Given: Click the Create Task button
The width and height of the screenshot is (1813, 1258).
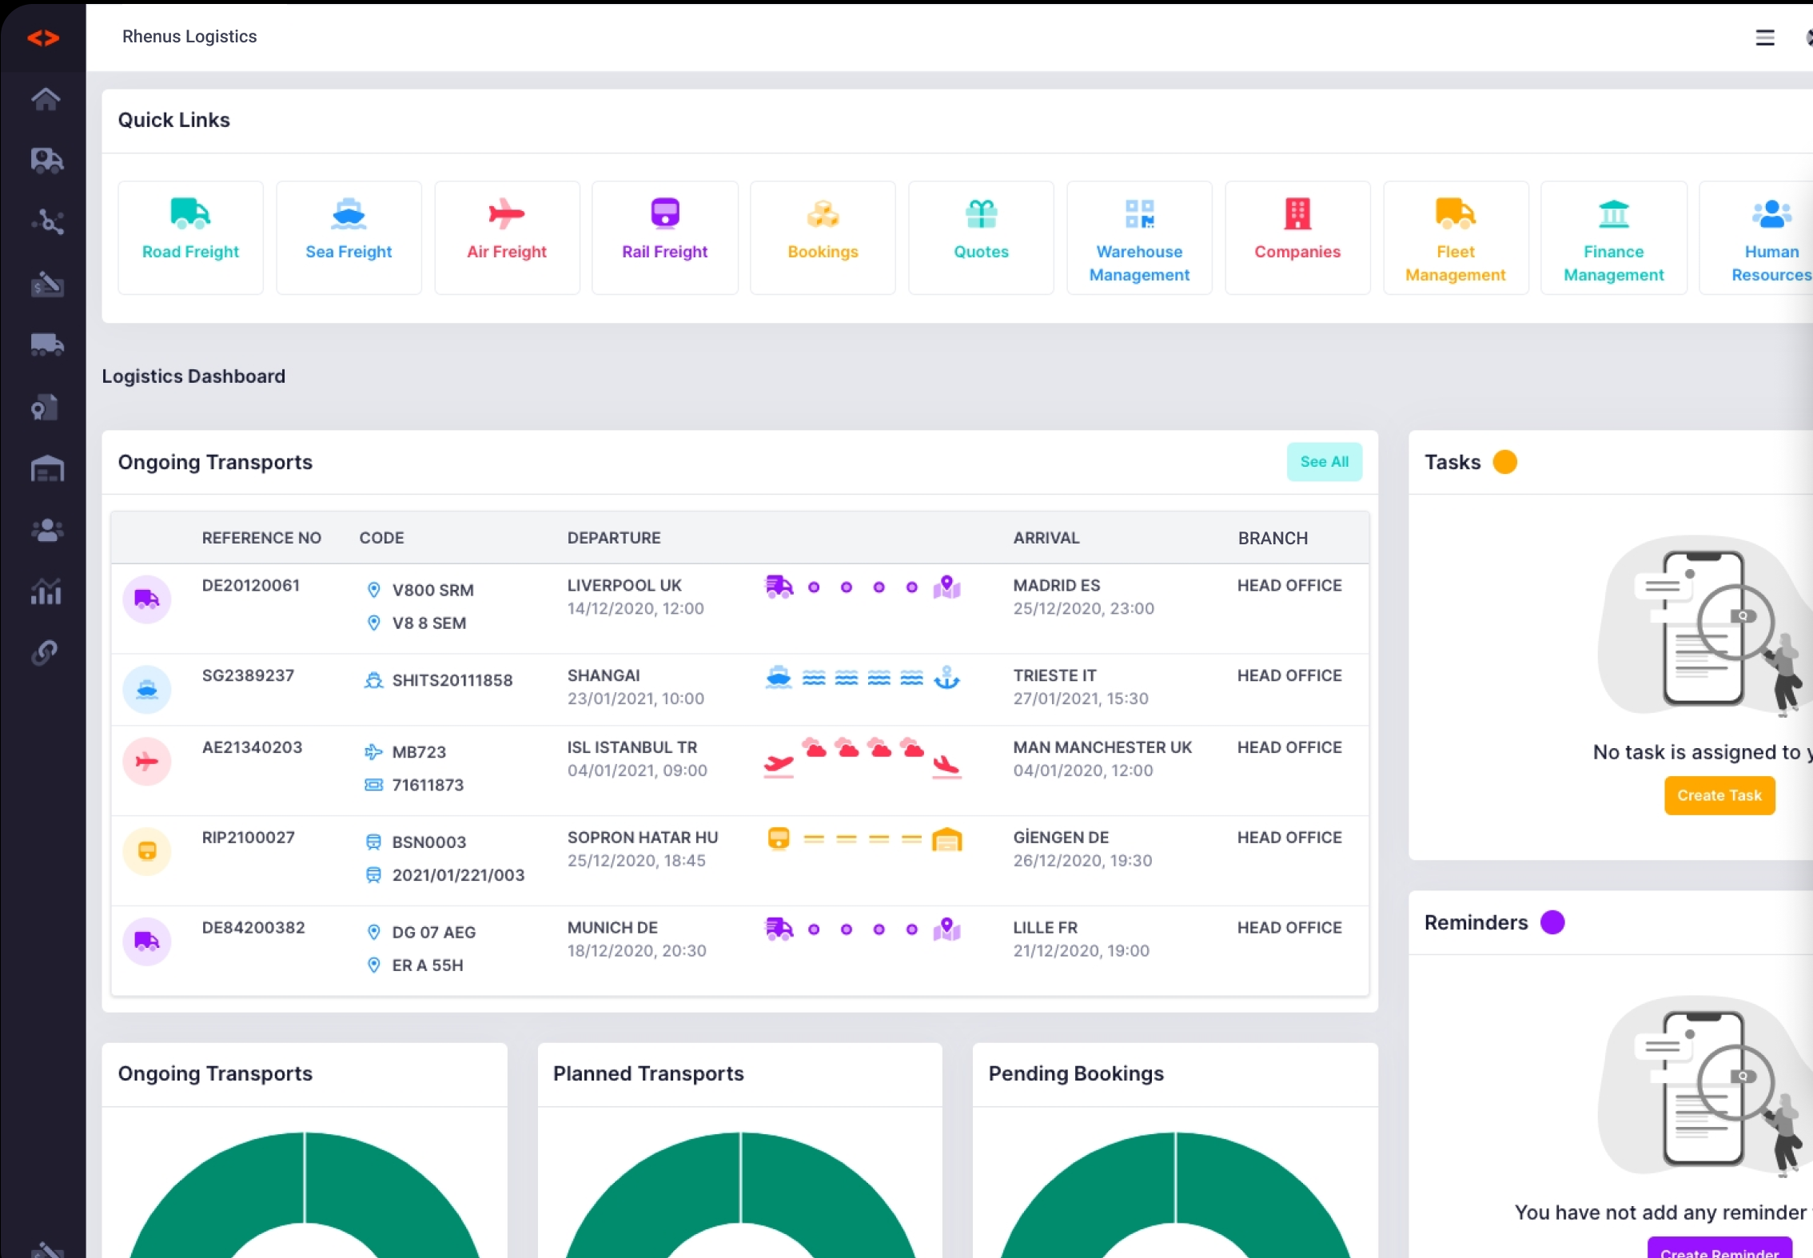Looking at the screenshot, I should (1719, 795).
